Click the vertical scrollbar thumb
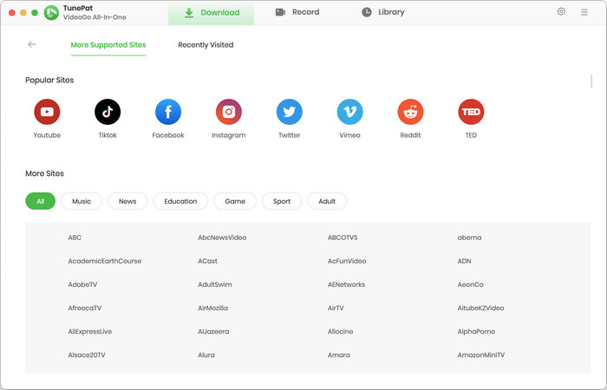The height and width of the screenshot is (390, 607). [591, 81]
